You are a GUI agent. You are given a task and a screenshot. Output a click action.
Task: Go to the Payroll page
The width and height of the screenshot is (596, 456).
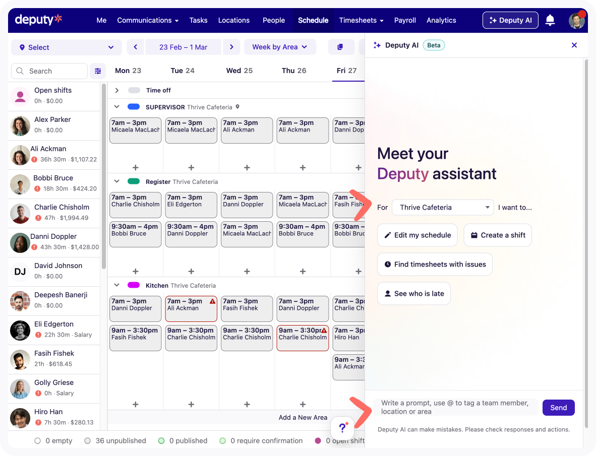pyautogui.click(x=405, y=20)
